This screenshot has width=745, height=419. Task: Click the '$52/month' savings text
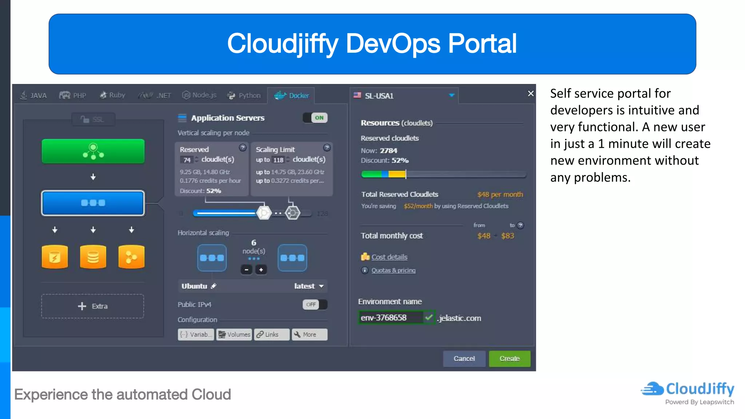coord(418,206)
